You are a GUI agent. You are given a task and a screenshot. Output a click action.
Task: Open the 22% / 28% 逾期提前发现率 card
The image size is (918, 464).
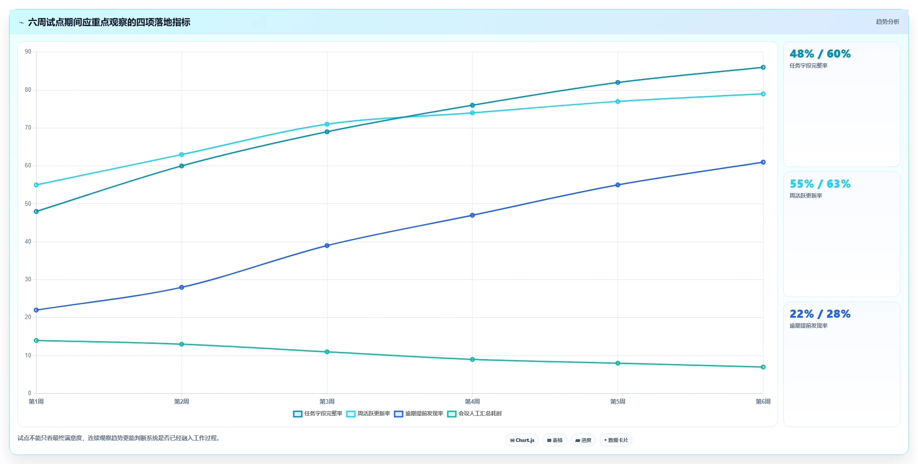pos(841,364)
